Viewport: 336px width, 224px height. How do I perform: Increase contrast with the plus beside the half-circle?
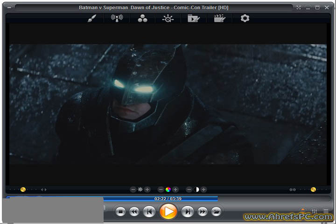click(204, 189)
